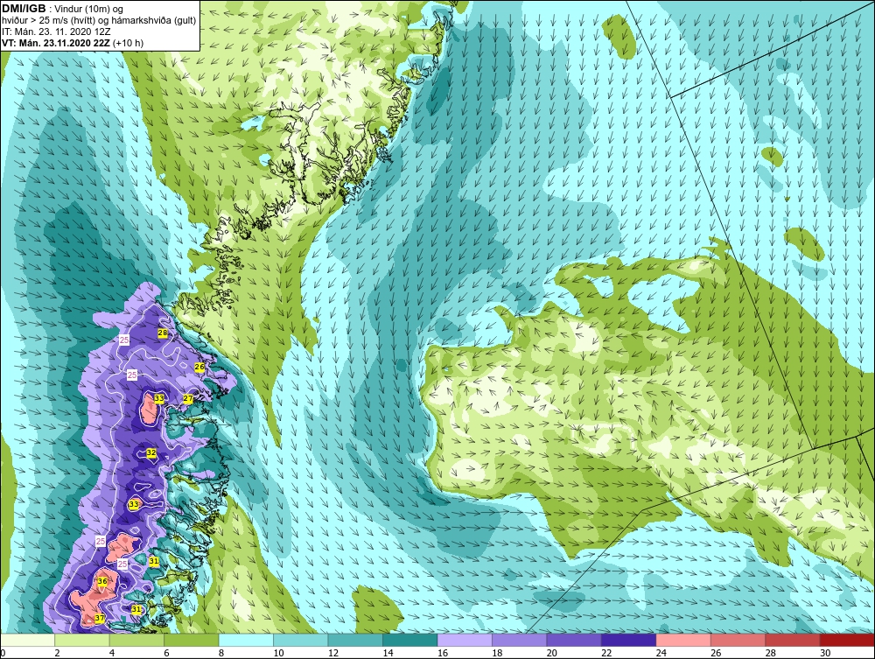This screenshot has height=659, width=875.
Task: Click the legend scale number '12'
Action: pos(333,653)
